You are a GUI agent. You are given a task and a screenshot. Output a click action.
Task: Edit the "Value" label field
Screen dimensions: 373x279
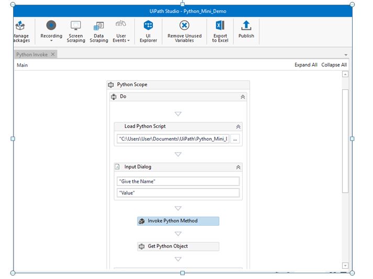point(178,193)
